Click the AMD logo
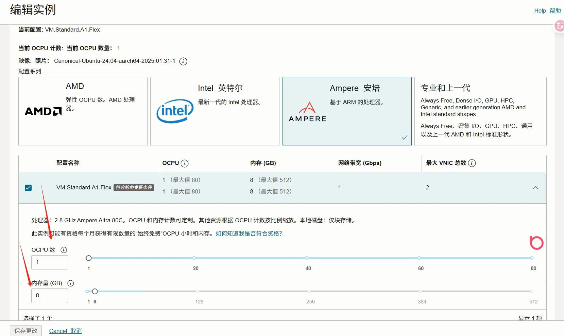This screenshot has width=564, height=336. coord(43,111)
